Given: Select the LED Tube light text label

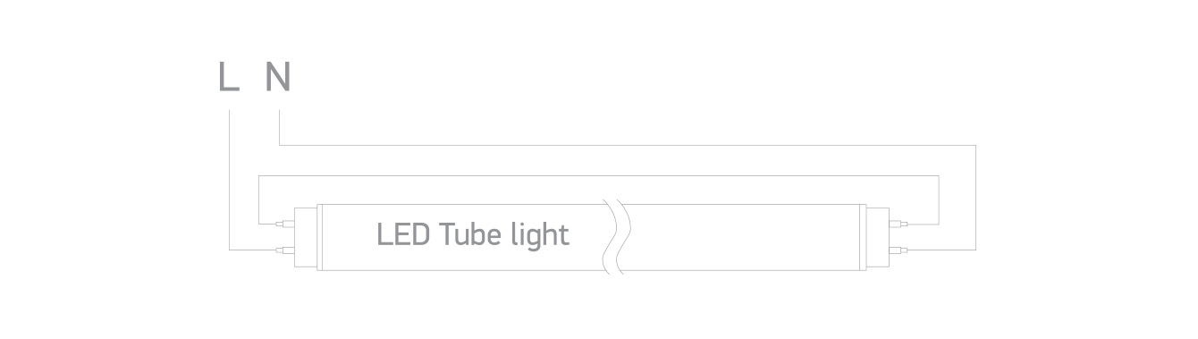Looking at the screenshot, I should click(473, 235).
